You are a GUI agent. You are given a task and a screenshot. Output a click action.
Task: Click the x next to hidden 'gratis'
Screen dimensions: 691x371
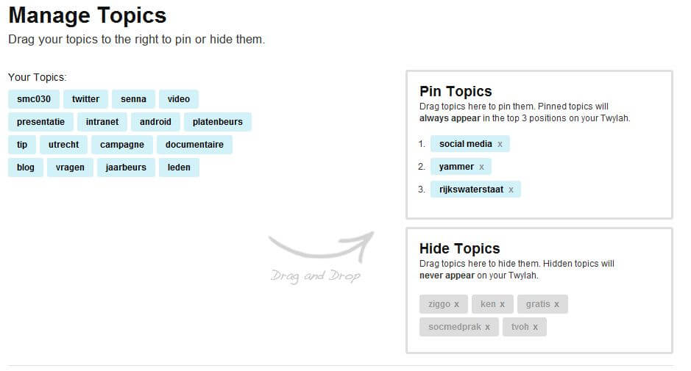tap(557, 304)
